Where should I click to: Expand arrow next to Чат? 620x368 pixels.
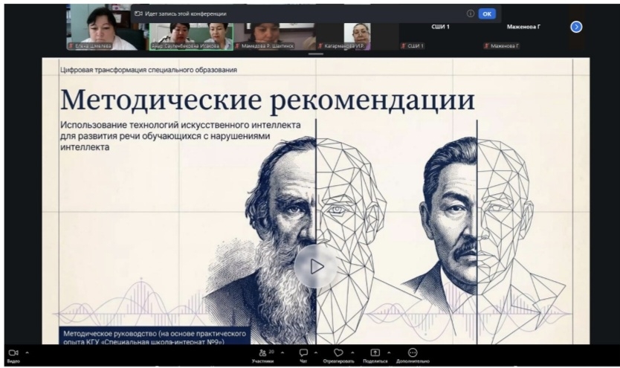click(314, 352)
